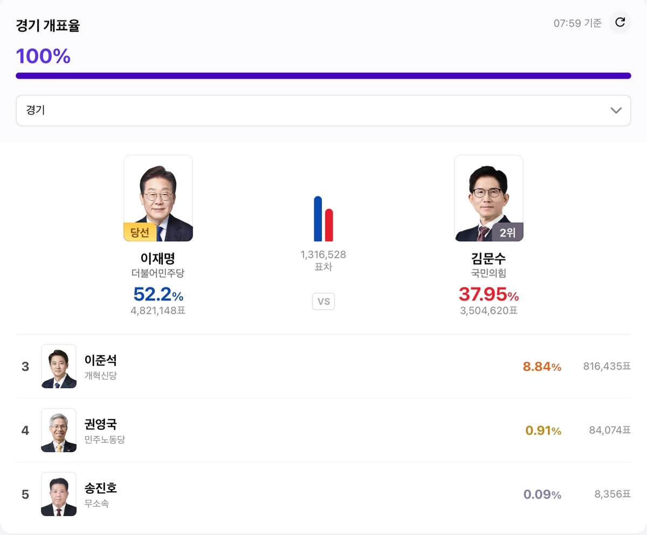647x535 pixels.
Task: Click the 2위 rank badge
Action: pos(507,232)
